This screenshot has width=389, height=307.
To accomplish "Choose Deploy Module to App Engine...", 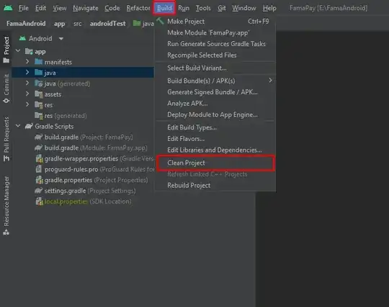I will pyautogui.click(x=215, y=114).
